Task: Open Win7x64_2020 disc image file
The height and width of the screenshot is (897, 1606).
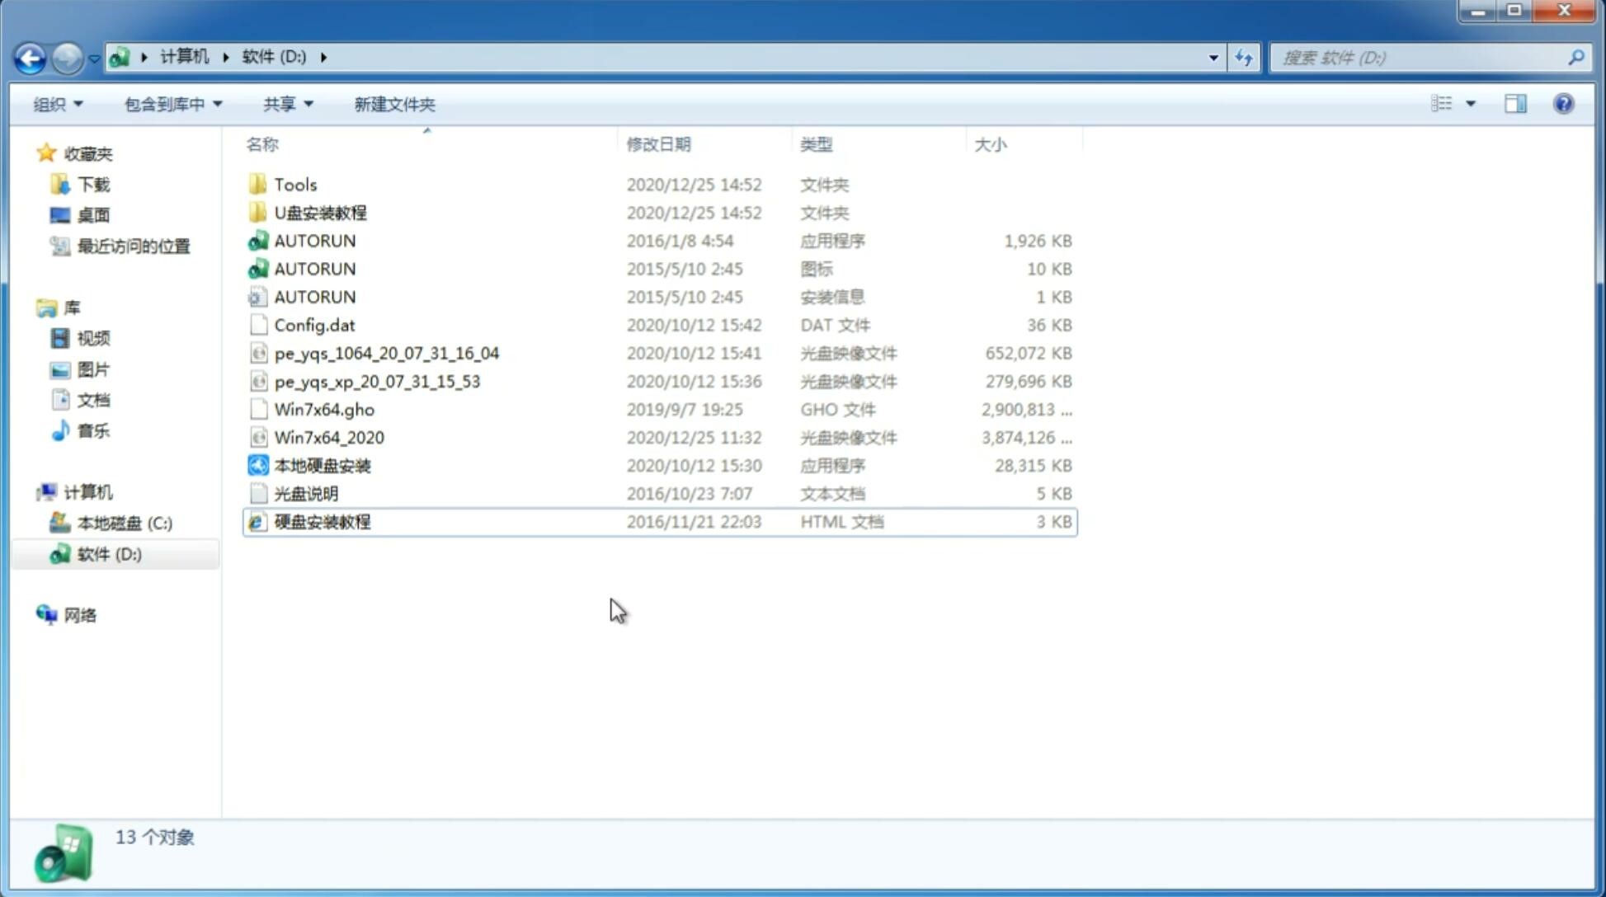Action: [328, 438]
